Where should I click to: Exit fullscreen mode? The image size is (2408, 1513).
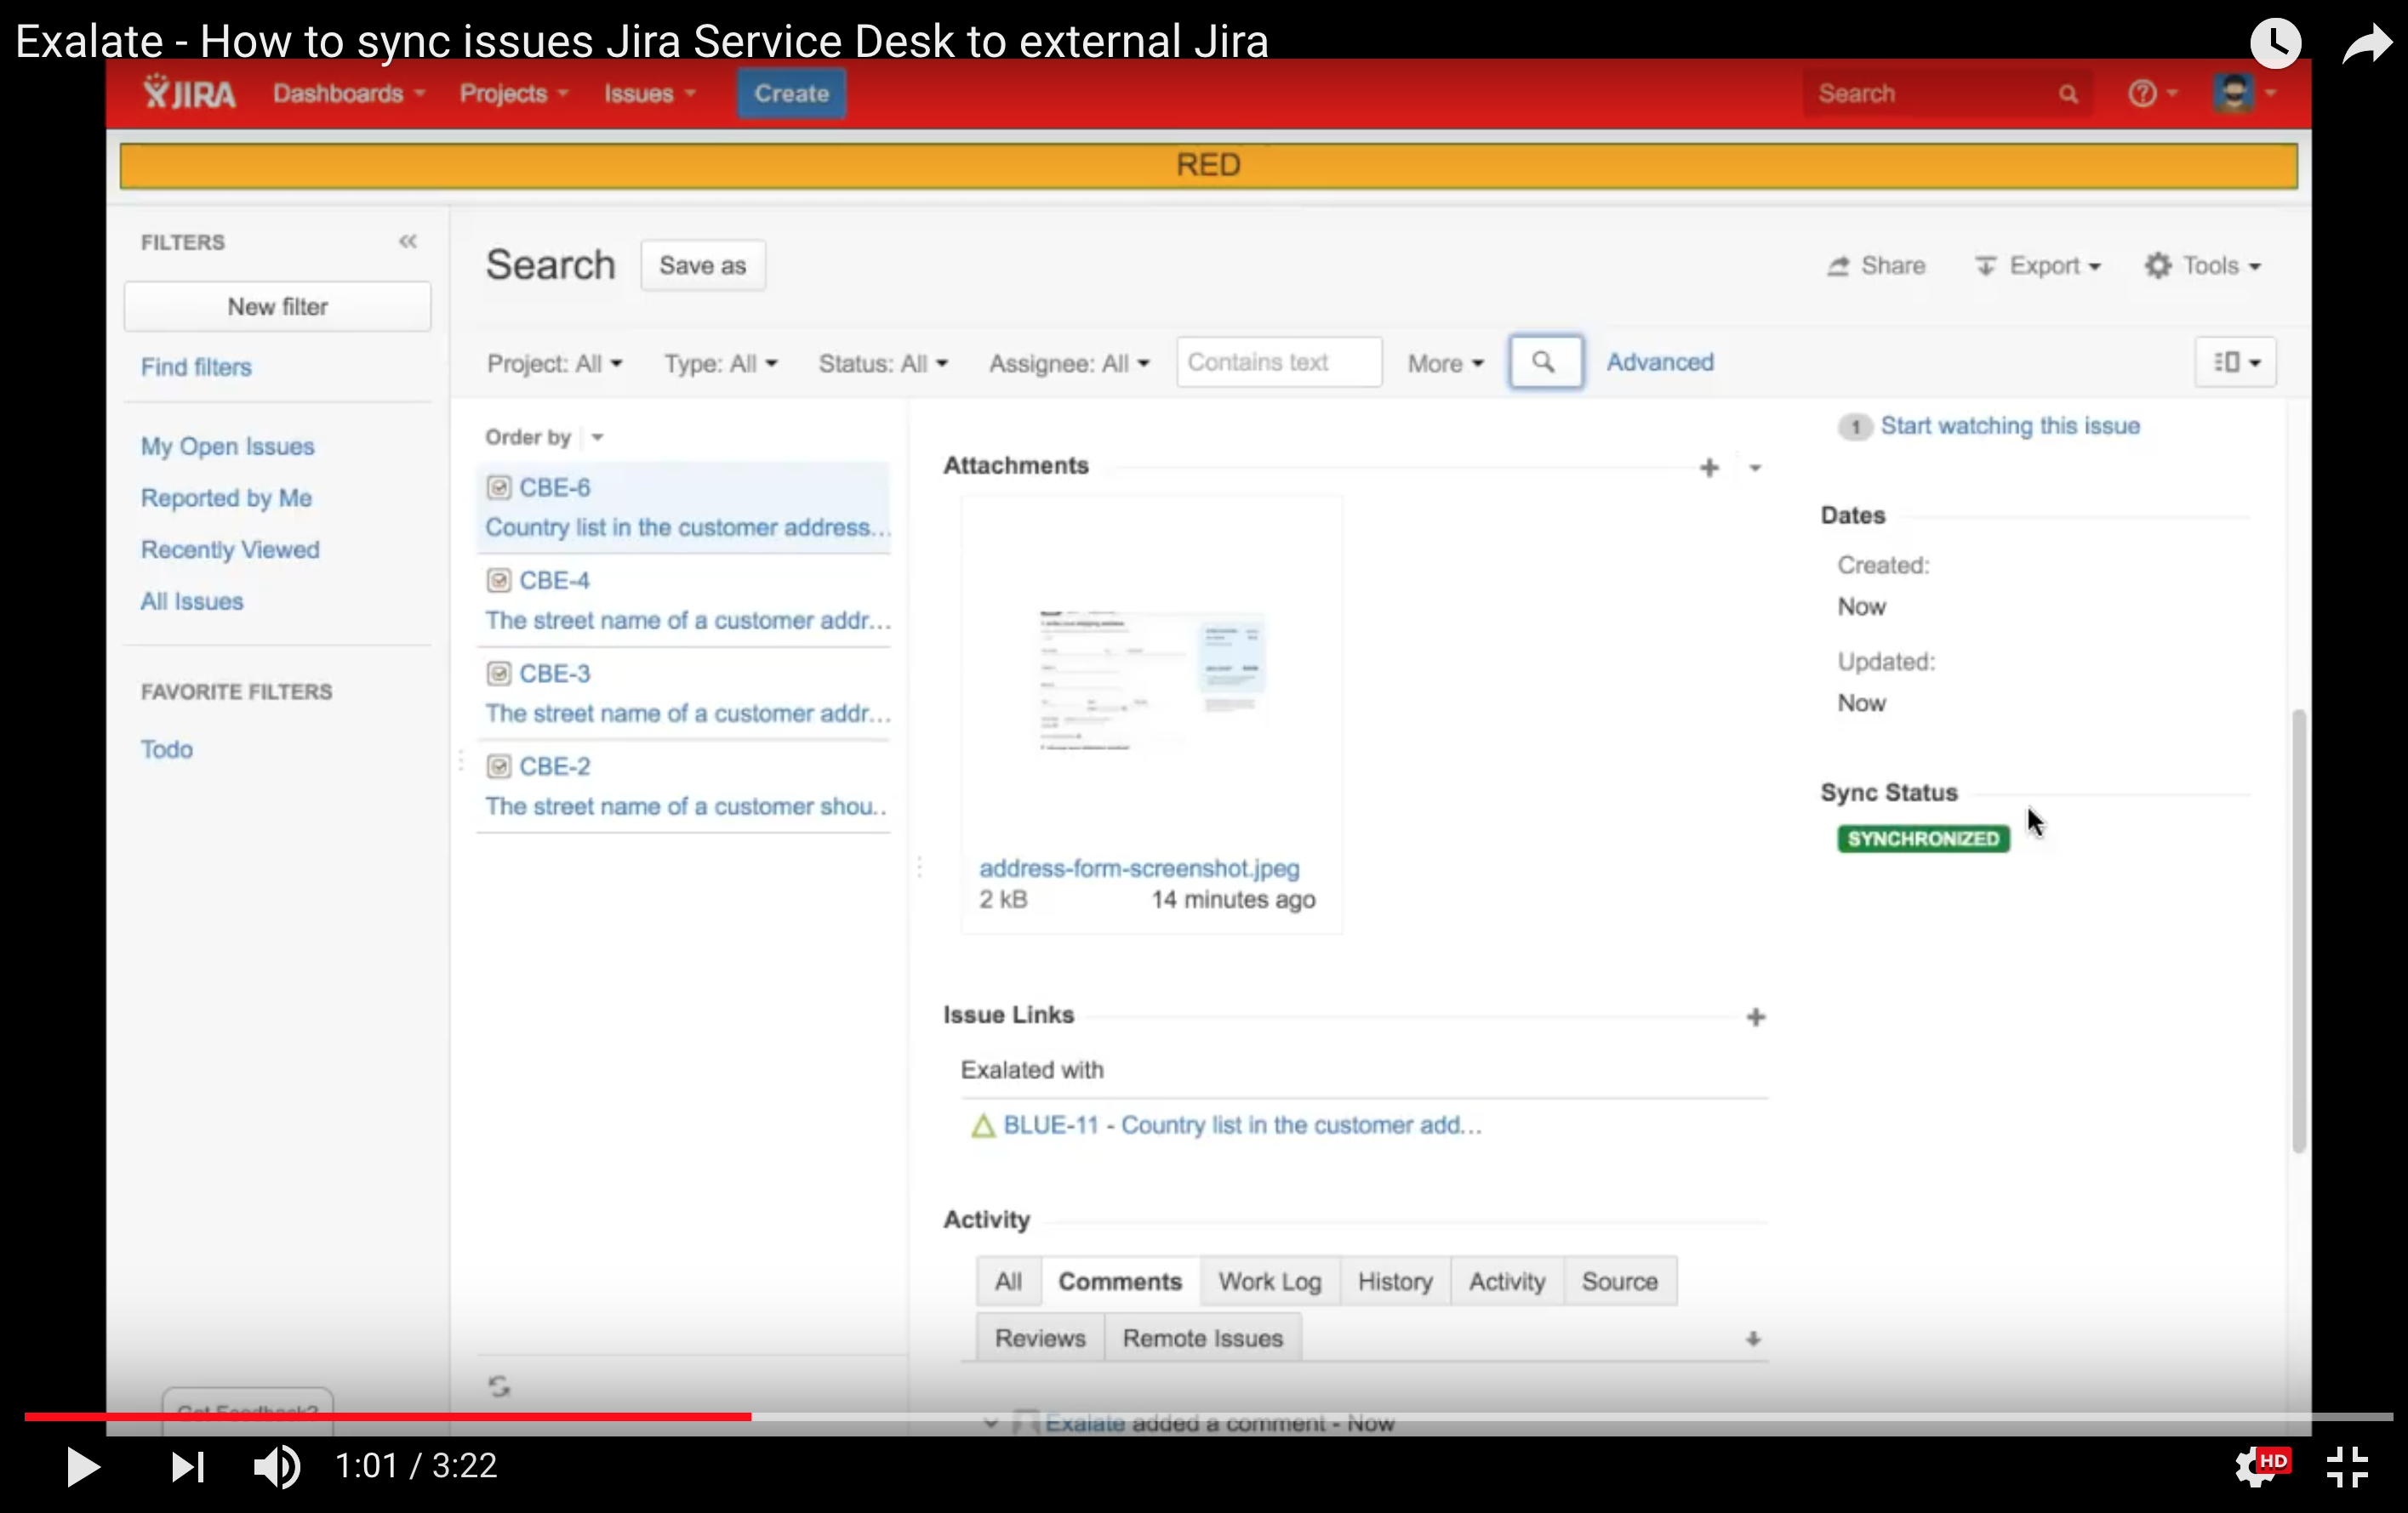(2346, 1468)
